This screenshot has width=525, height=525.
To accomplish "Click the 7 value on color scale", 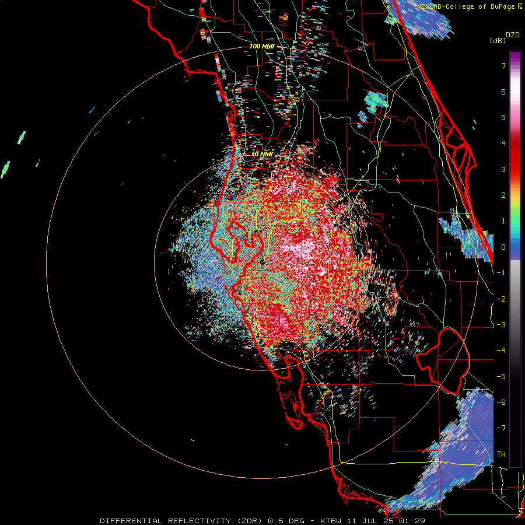I will (503, 65).
